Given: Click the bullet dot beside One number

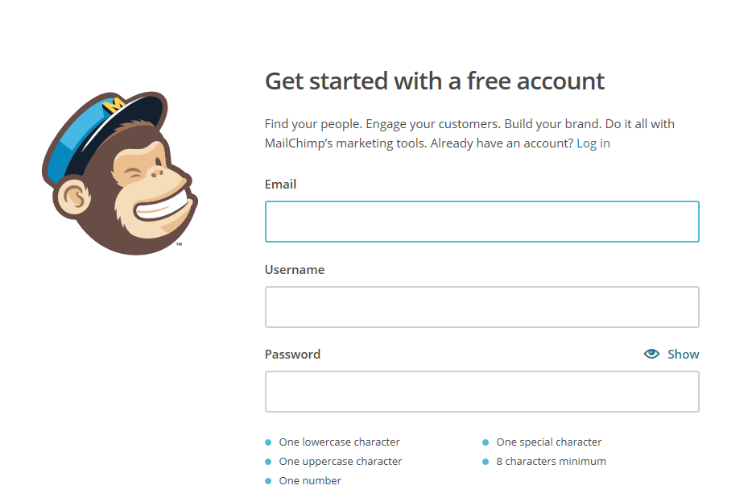Looking at the screenshot, I should coord(268,481).
